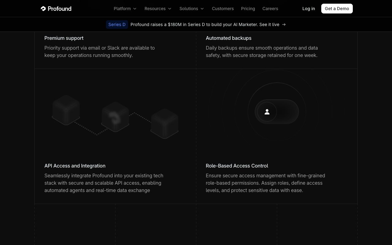
Task: Open the Careers page
Action: pos(270,9)
